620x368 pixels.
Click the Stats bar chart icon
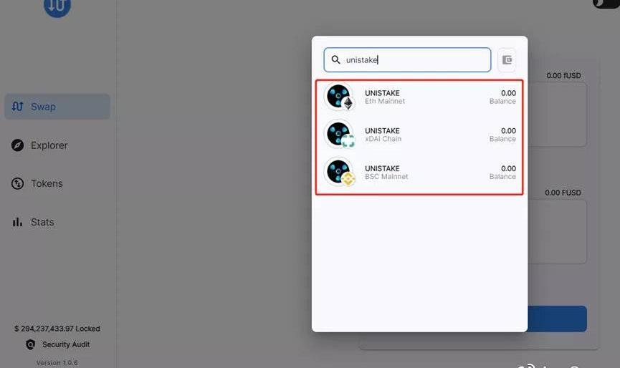click(x=17, y=222)
